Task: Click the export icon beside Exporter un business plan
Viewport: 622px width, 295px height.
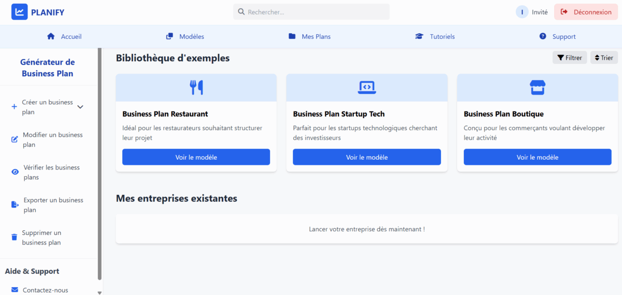Action: (x=15, y=205)
